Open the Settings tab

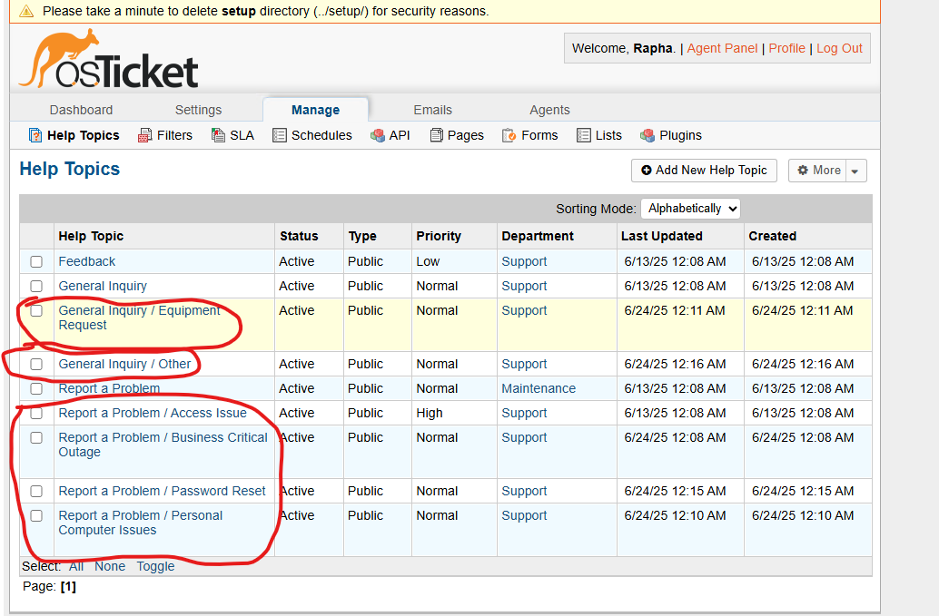198,110
